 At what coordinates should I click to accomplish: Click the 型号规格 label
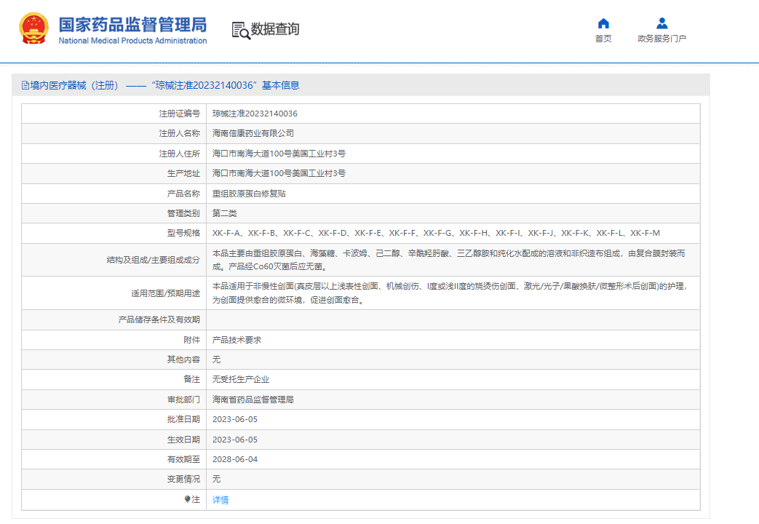(x=183, y=234)
